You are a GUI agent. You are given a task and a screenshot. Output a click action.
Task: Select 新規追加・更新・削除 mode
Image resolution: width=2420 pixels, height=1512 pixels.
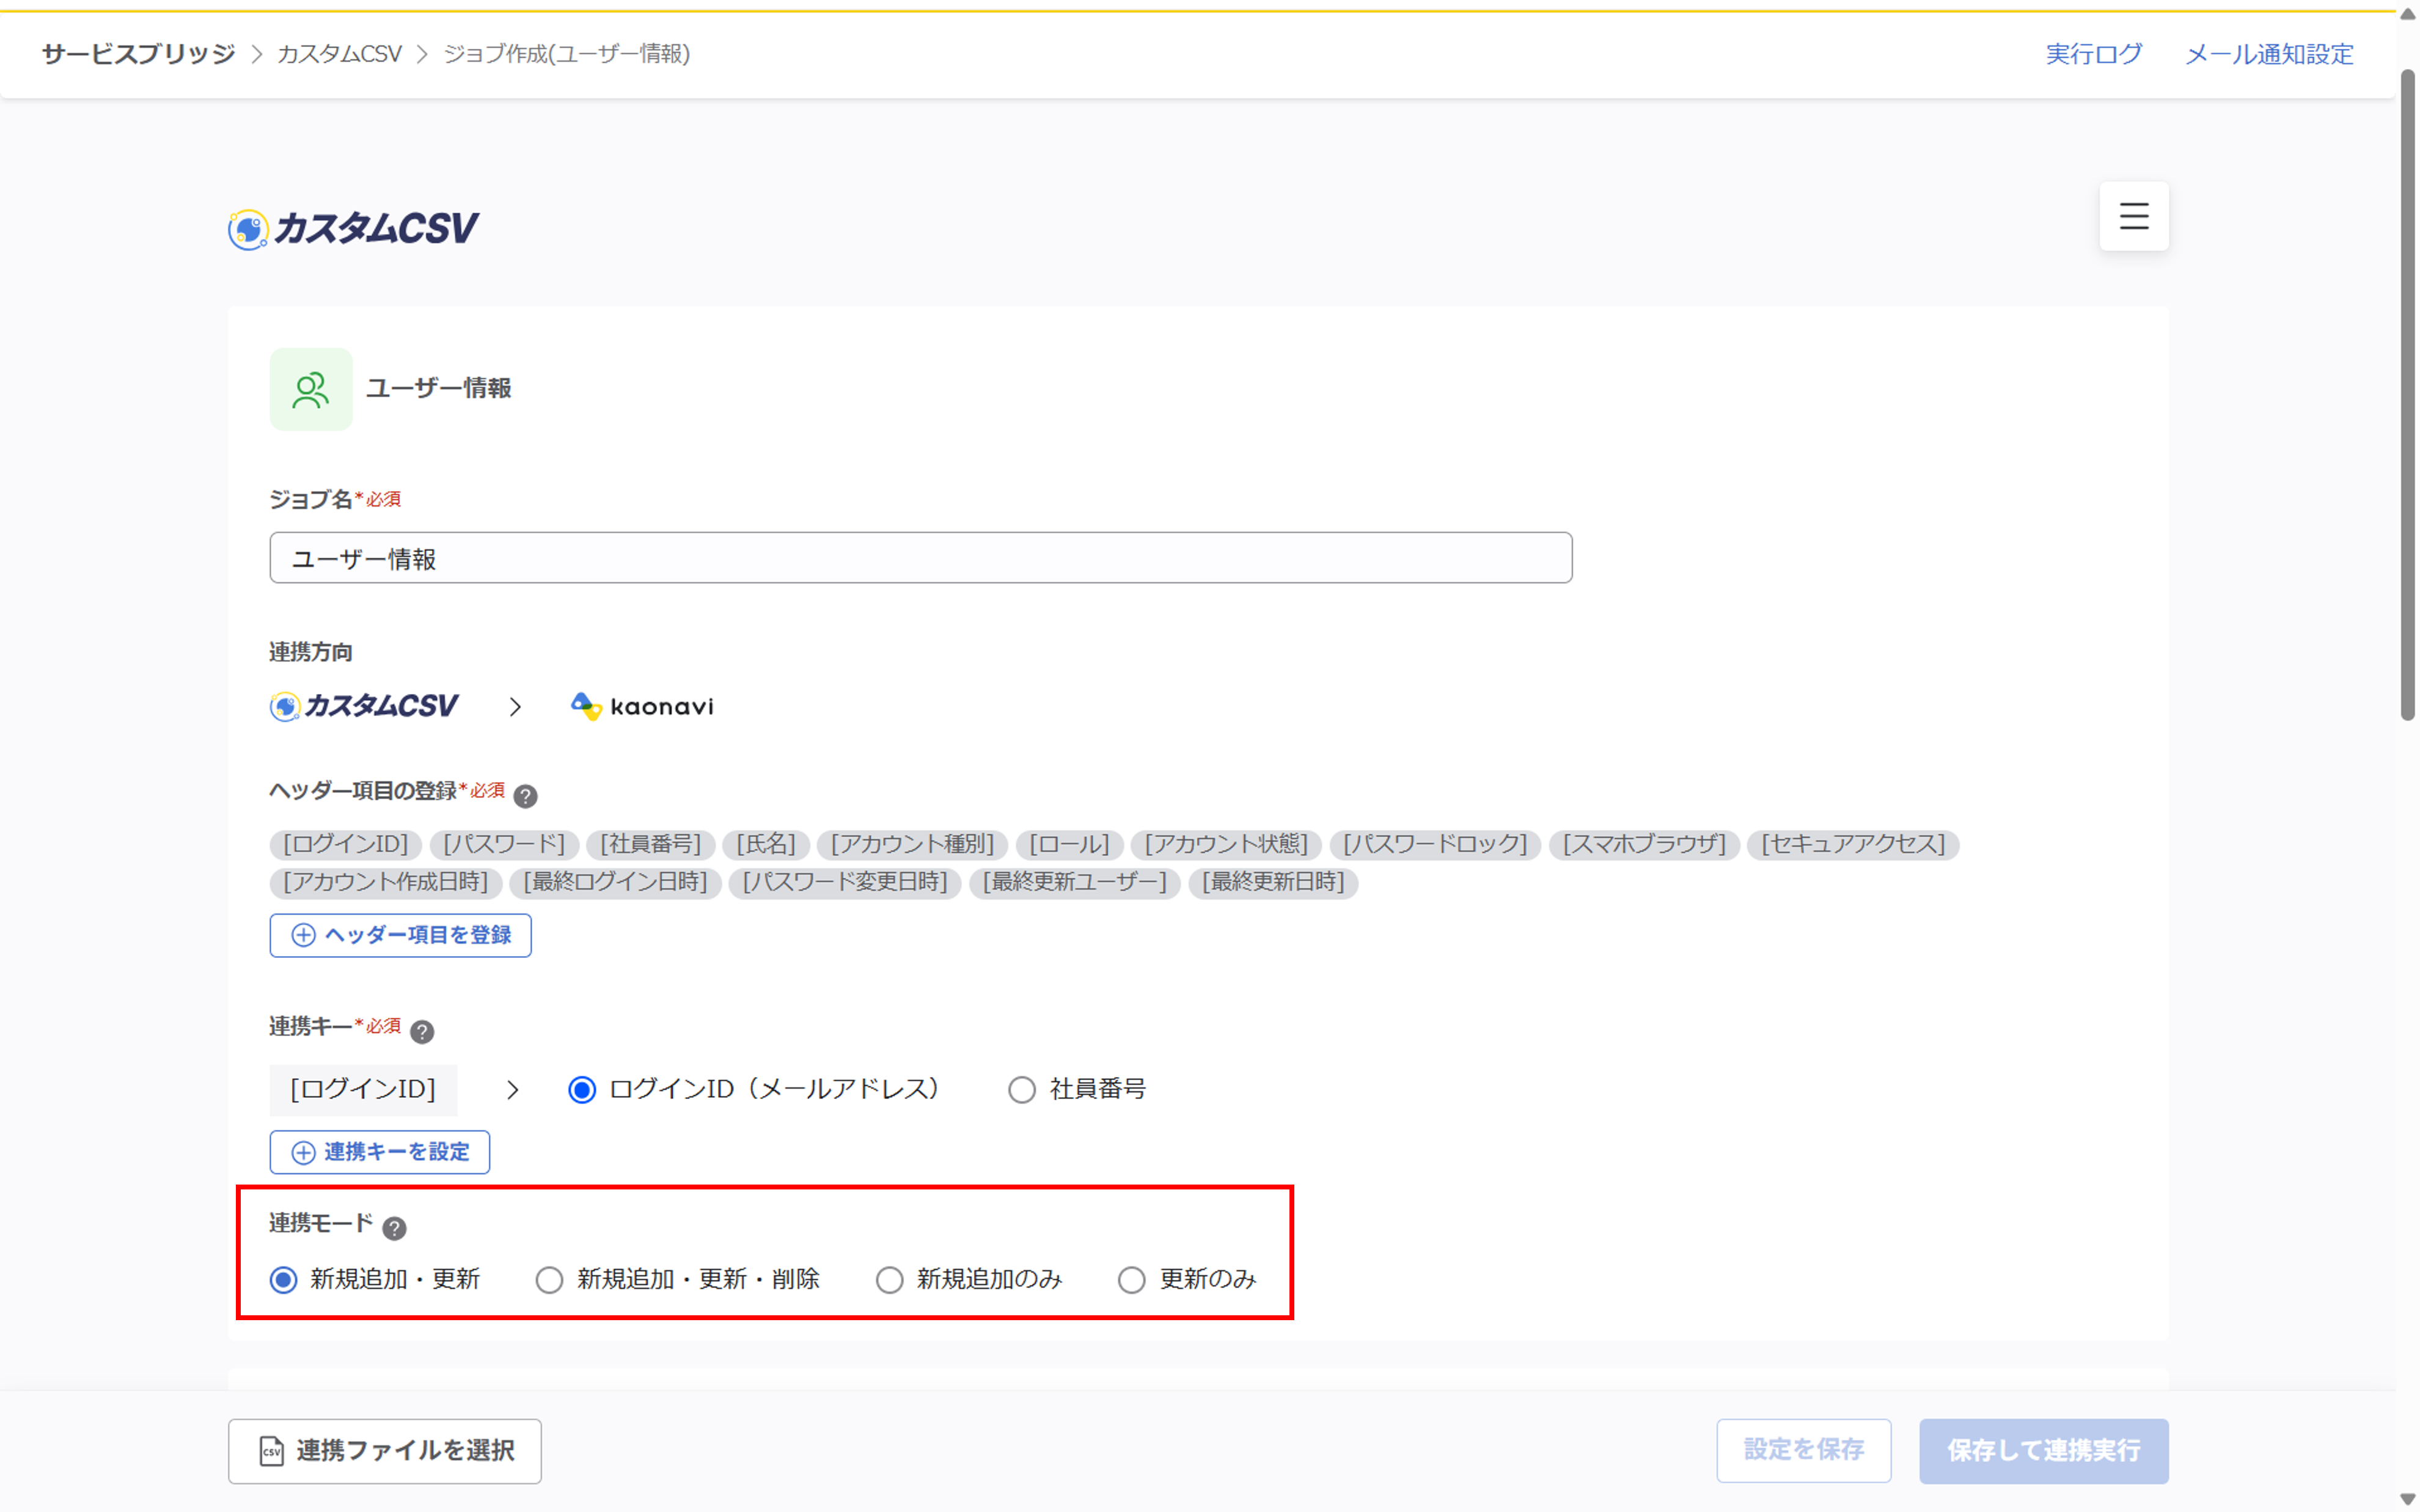[x=549, y=1279]
